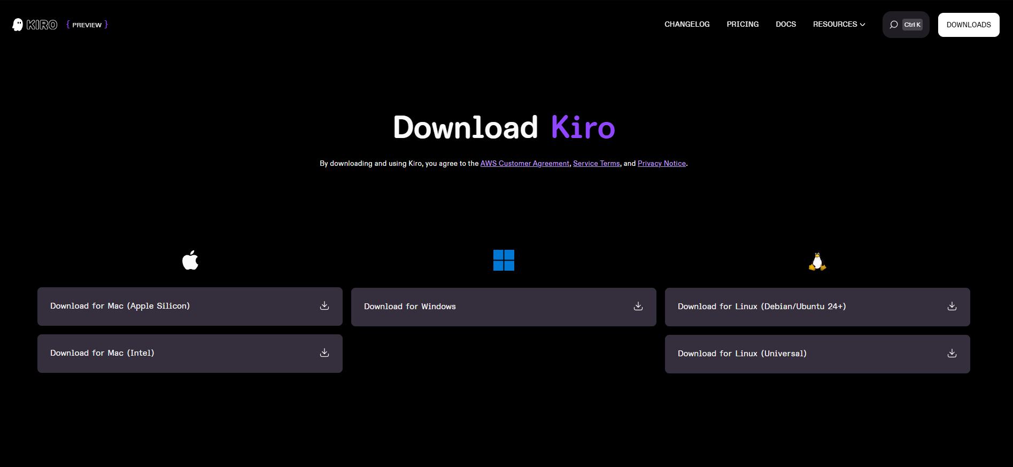Click download arrow icon for Mac Apple Silicon

coord(324,305)
